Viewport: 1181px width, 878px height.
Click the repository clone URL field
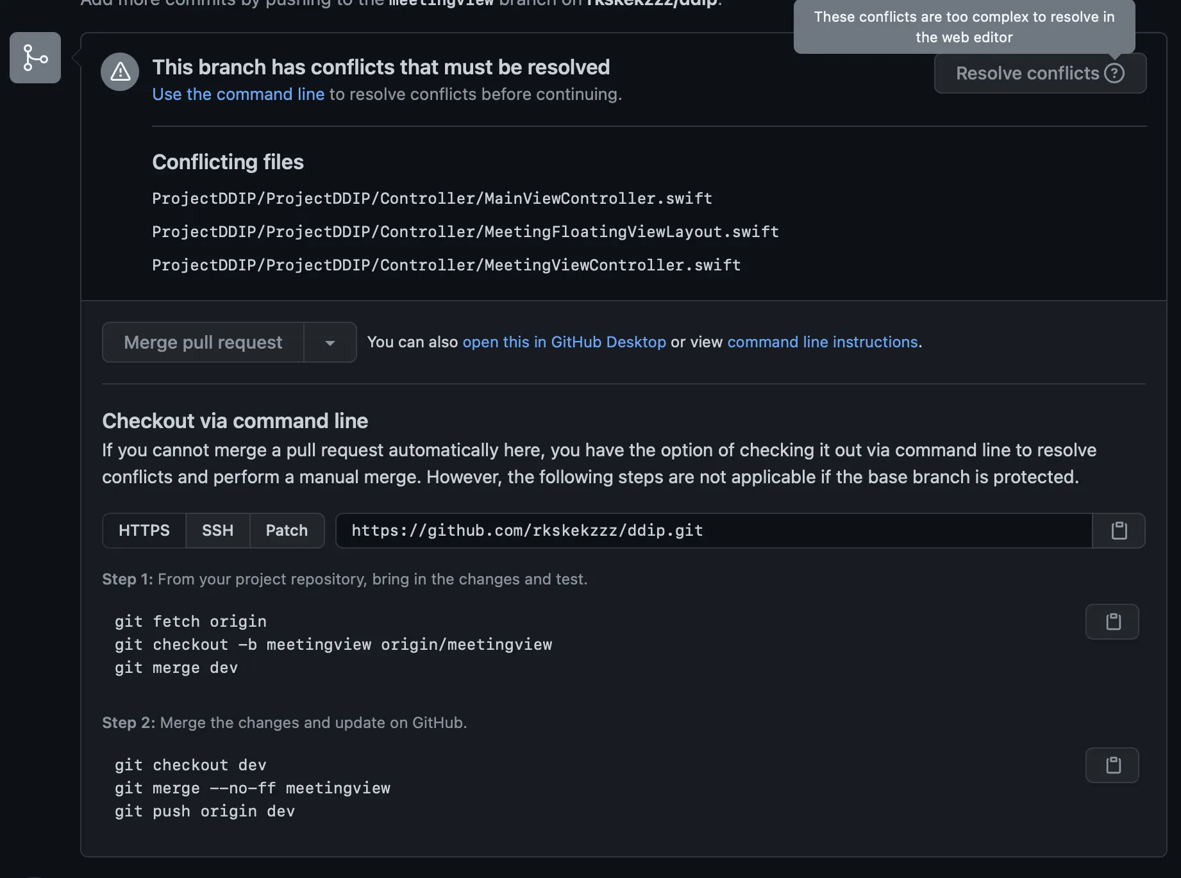[x=713, y=531]
